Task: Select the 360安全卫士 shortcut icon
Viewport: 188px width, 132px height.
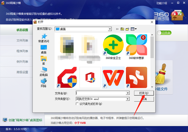Action: click(x=113, y=45)
